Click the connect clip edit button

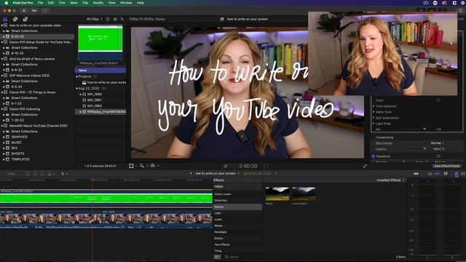28,173
